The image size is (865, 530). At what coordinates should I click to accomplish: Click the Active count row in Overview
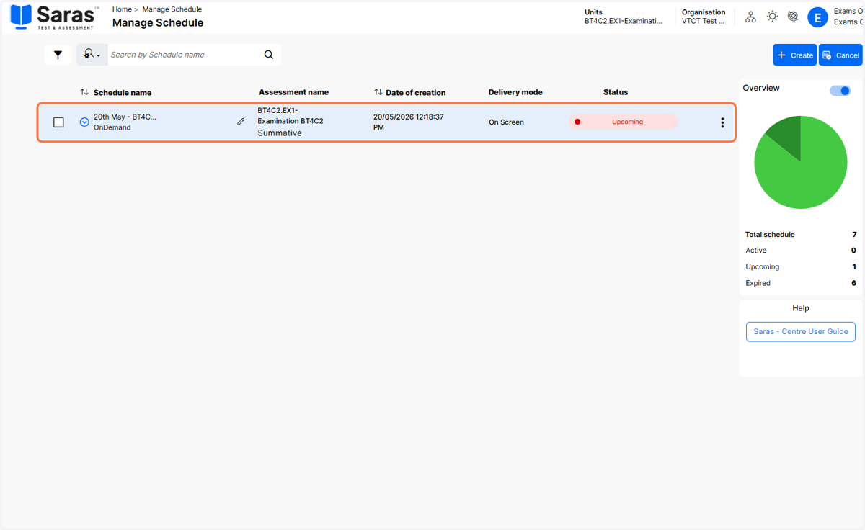click(x=801, y=250)
